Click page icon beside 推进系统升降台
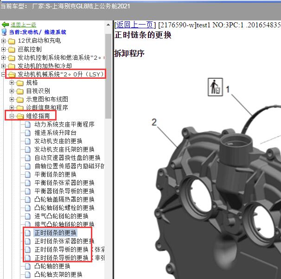281x279 pixels. [x=28, y=133]
